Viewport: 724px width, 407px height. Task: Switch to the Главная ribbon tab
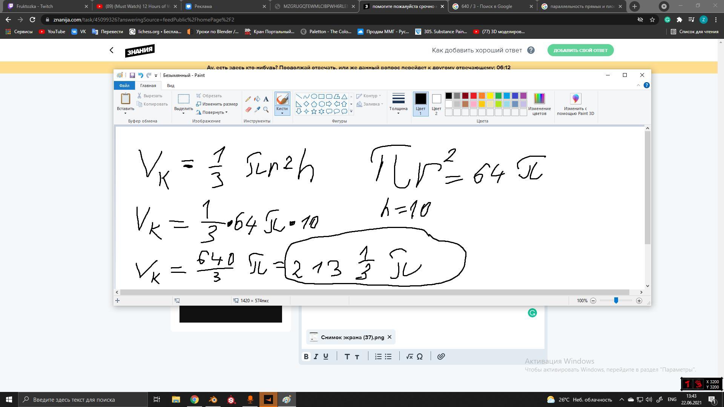148,86
